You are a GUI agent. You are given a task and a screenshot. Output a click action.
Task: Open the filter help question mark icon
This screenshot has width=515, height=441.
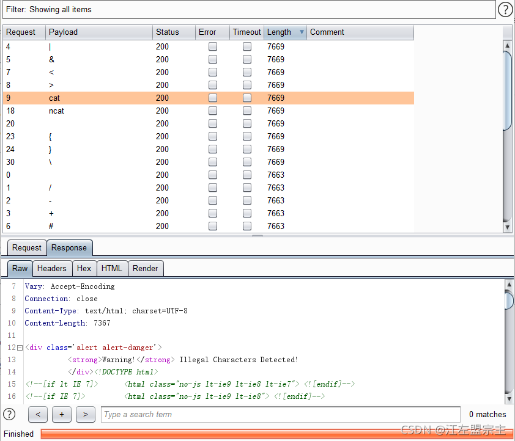(x=505, y=10)
